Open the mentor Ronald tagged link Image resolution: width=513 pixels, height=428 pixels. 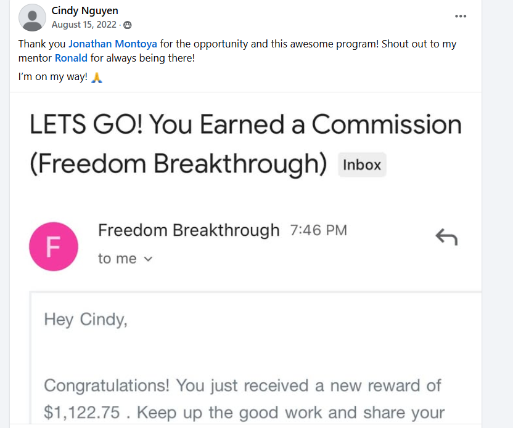[x=71, y=59]
